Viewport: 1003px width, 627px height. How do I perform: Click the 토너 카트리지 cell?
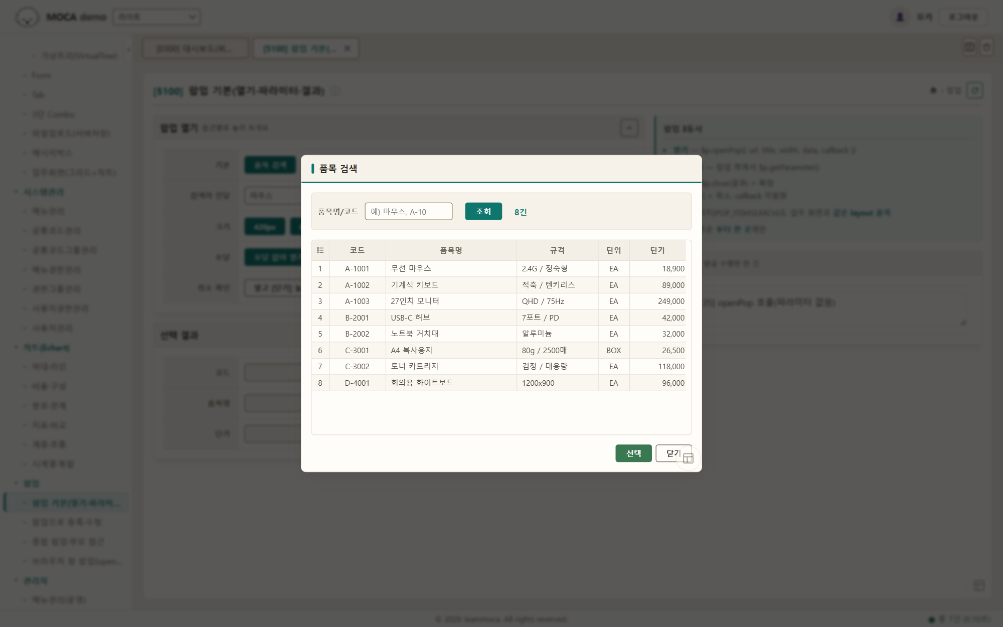pos(451,367)
